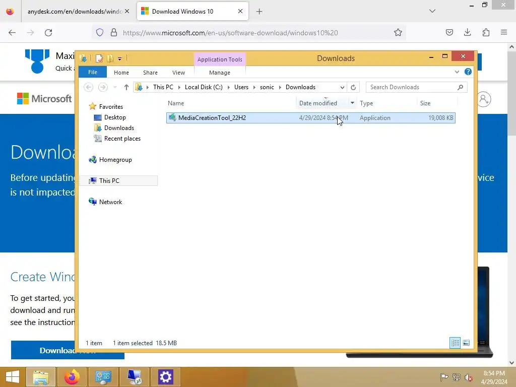Click the MediaCreationTool_22H2 application icon
The height and width of the screenshot is (387, 516).
172,117
